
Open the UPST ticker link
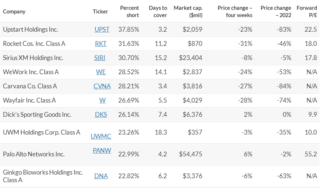click(102, 29)
